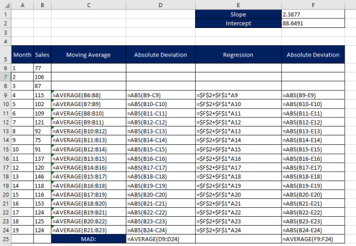Click cell with =AVERAGE(F9:F24)
The width and height of the screenshot is (356, 246).
point(313,239)
